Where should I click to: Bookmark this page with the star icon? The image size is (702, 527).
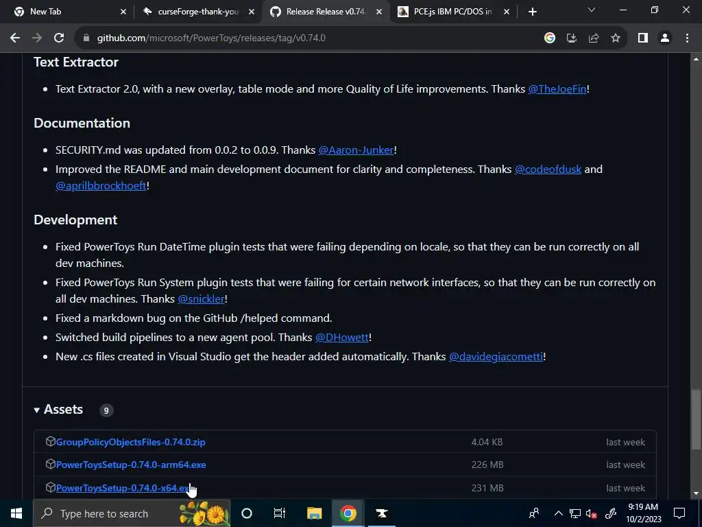click(x=616, y=38)
